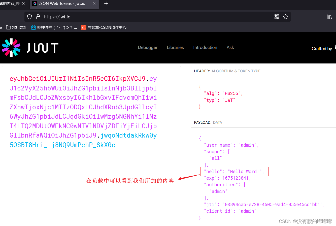
Task: Click the "authorities" payload key line
Action: click(x=225, y=185)
